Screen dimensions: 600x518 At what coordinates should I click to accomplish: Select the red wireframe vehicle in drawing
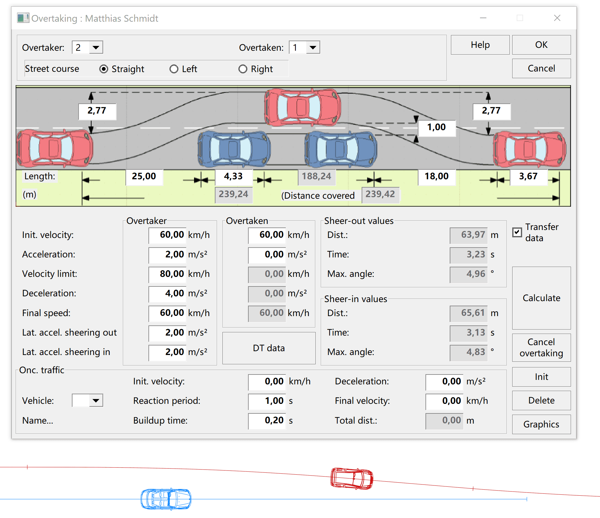[351, 478]
